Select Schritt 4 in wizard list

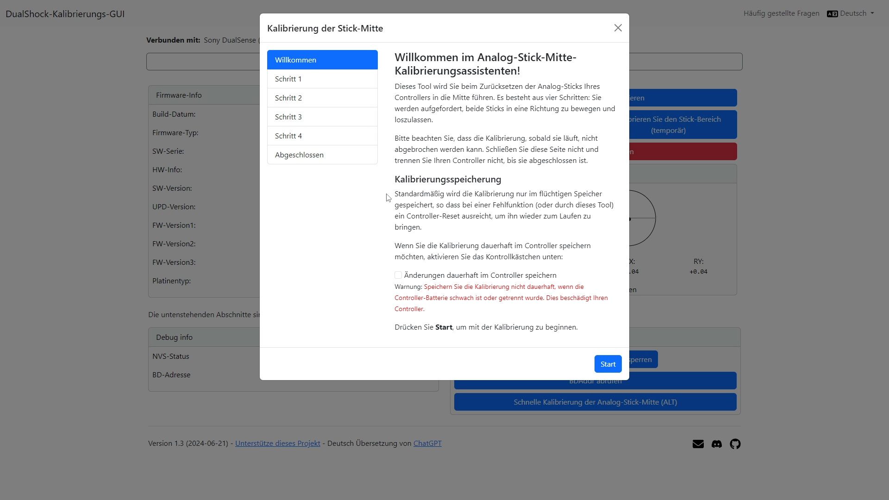pos(322,136)
